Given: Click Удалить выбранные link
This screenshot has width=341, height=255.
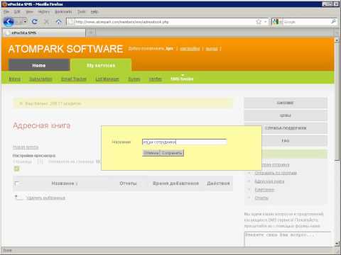Looking at the screenshot, I should click(x=45, y=198).
